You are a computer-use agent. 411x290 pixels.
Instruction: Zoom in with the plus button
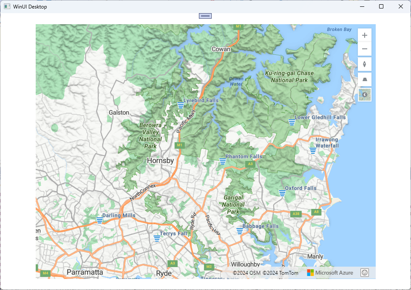point(364,35)
